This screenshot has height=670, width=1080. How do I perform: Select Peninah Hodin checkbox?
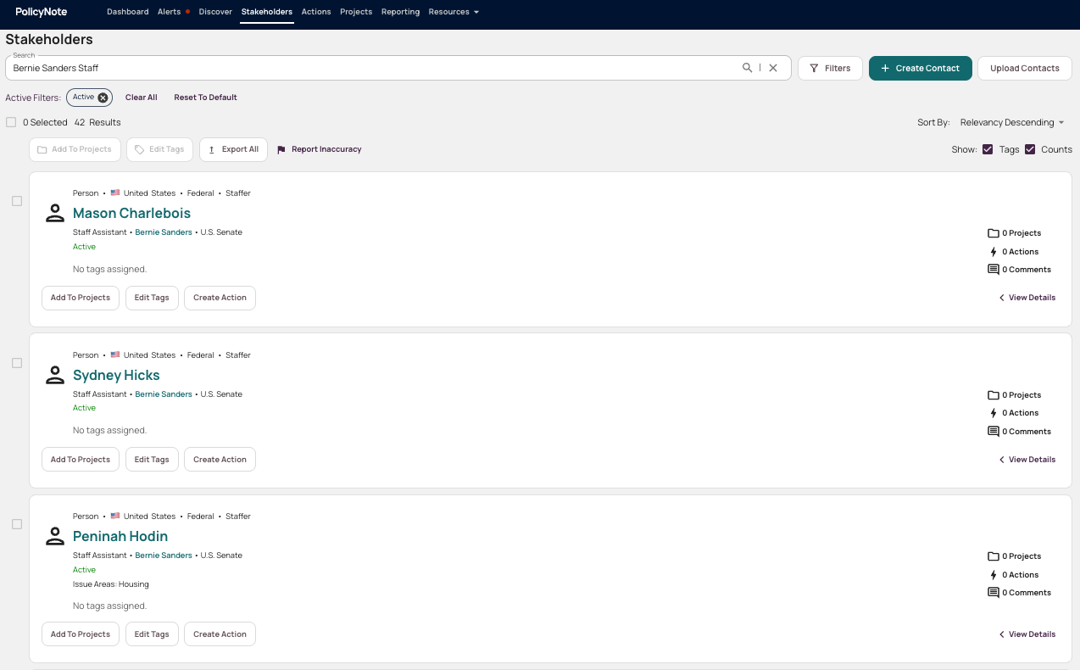pyautogui.click(x=17, y=524)
